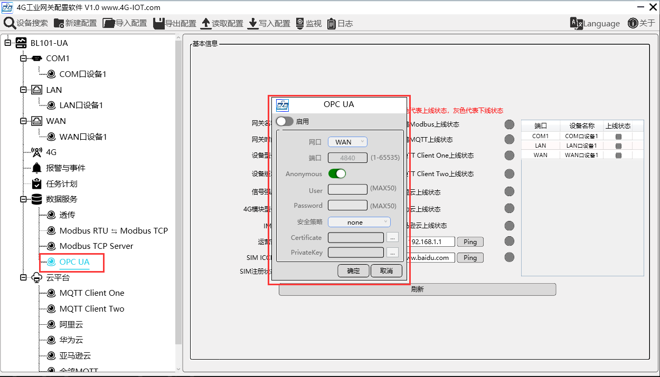Image resolution: width=660 pixels, height=377 pixels.
Task: Click the Password input field
Action: (347, 205)
